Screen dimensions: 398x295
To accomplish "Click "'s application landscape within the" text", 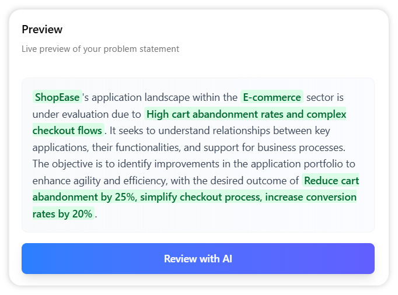I will point(160,97).
